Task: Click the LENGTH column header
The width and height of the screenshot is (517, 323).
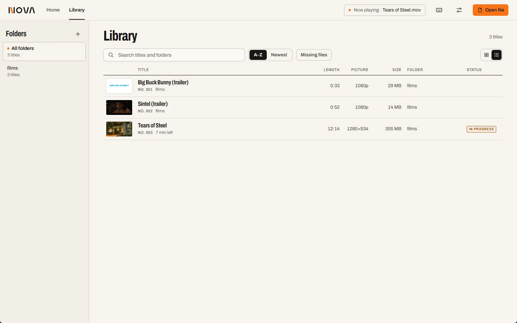Action: click(x=331, y=70)
